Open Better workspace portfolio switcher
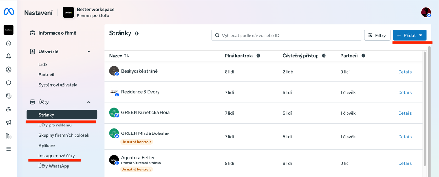 89,13
